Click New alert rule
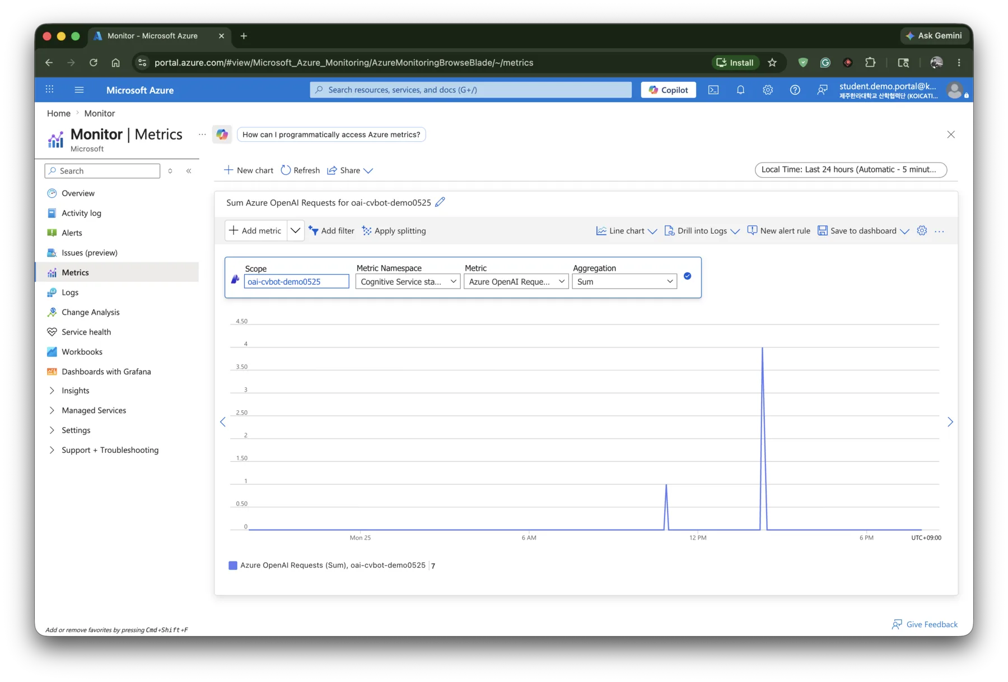Image resolution: width=1008 pixels, height=682 pixels. (779, 231)
